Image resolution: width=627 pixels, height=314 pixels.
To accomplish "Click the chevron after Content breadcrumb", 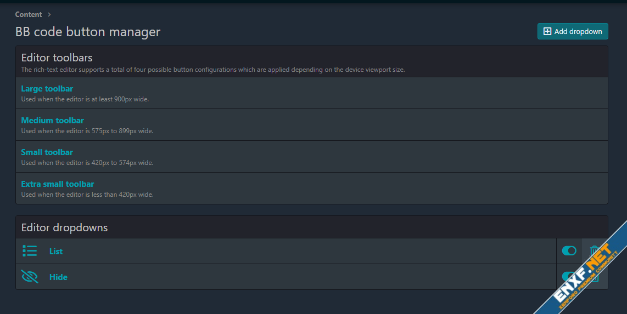I will click(49, 15).
